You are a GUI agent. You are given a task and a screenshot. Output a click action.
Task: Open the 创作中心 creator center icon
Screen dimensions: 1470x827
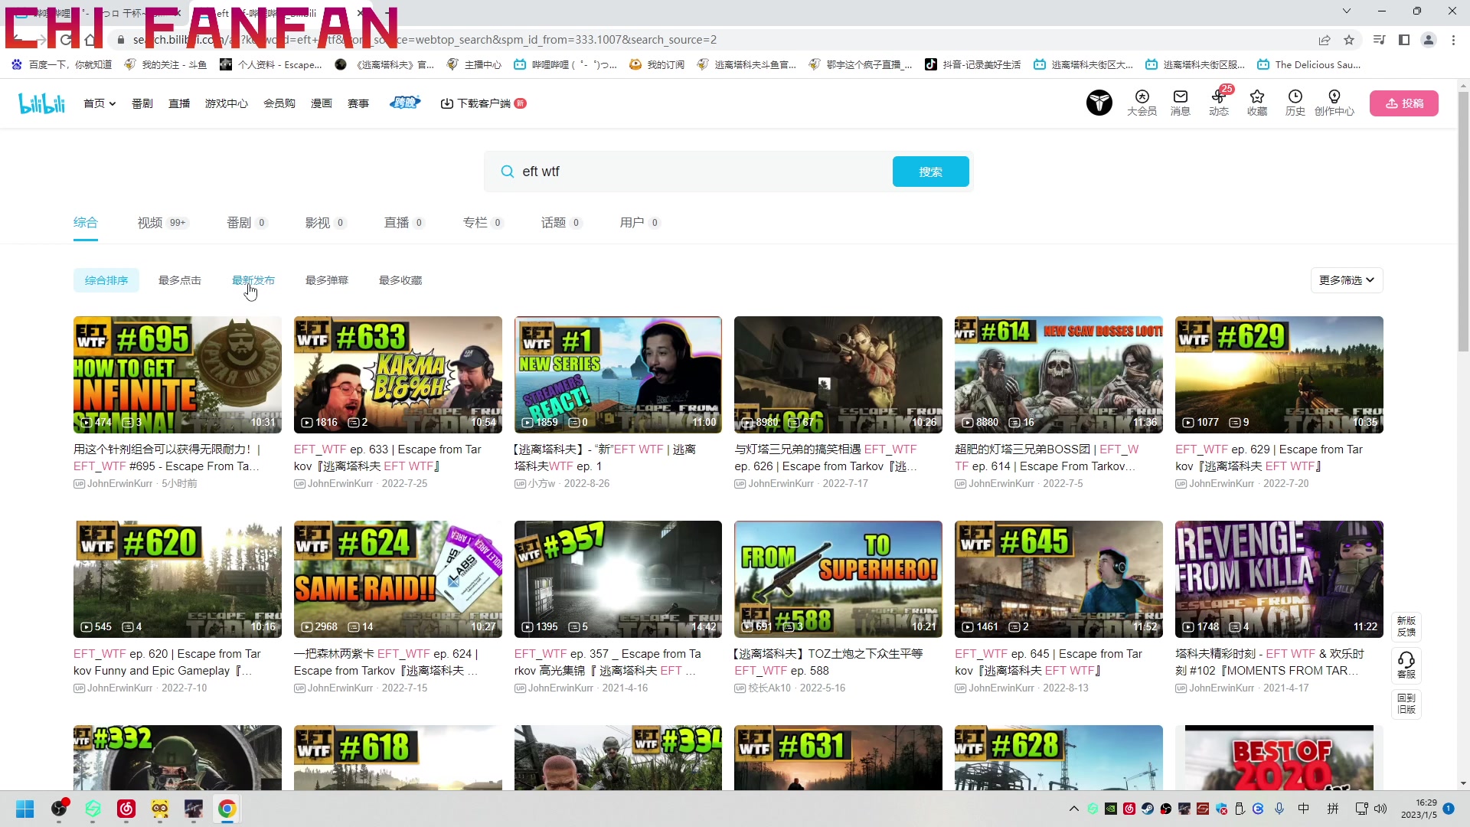(1334, 103)
